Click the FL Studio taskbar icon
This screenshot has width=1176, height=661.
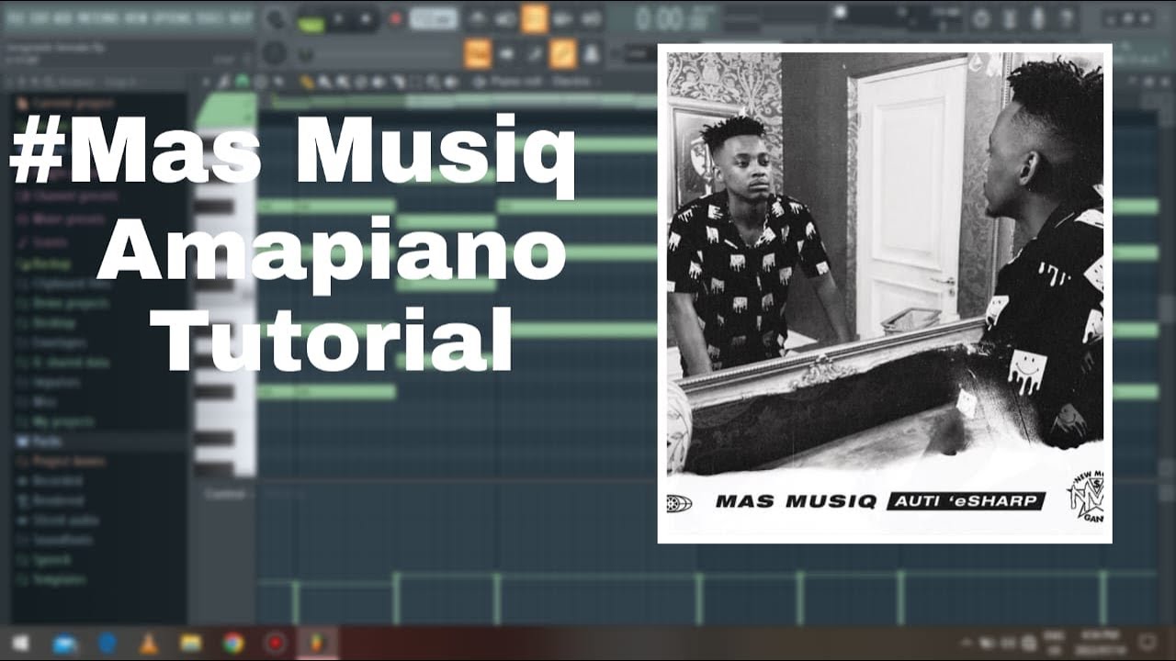(x=317, y=643)
